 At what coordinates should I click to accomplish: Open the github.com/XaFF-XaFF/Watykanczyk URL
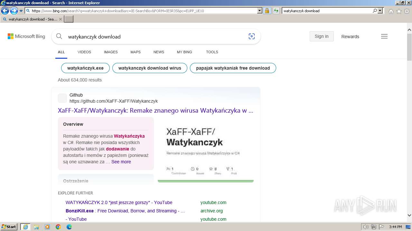(114, 101)
